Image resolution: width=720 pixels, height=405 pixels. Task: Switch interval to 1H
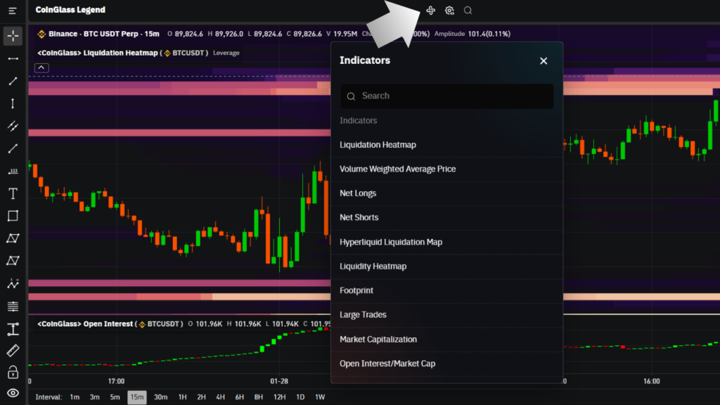(182, 397)
